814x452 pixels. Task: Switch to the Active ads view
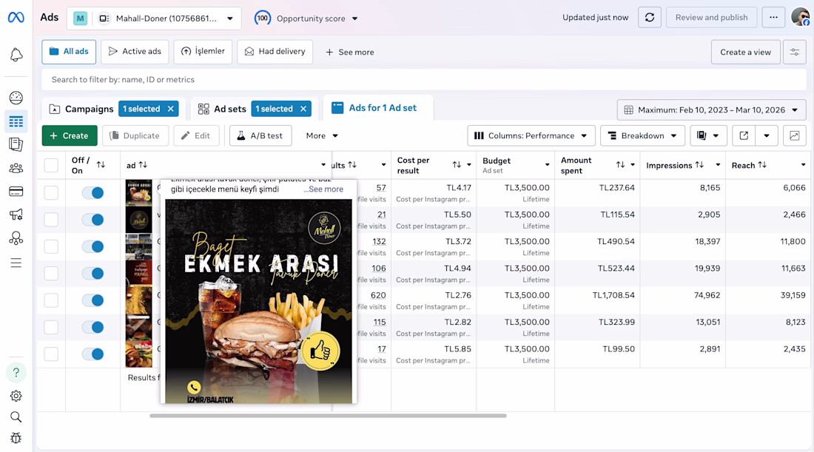point(135,52)
